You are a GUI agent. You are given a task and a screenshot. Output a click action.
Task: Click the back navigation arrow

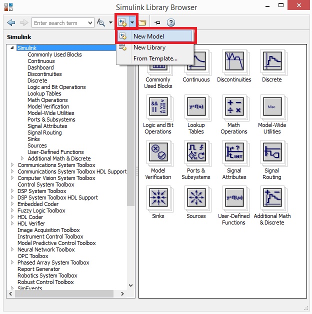(x=11, y=22)
